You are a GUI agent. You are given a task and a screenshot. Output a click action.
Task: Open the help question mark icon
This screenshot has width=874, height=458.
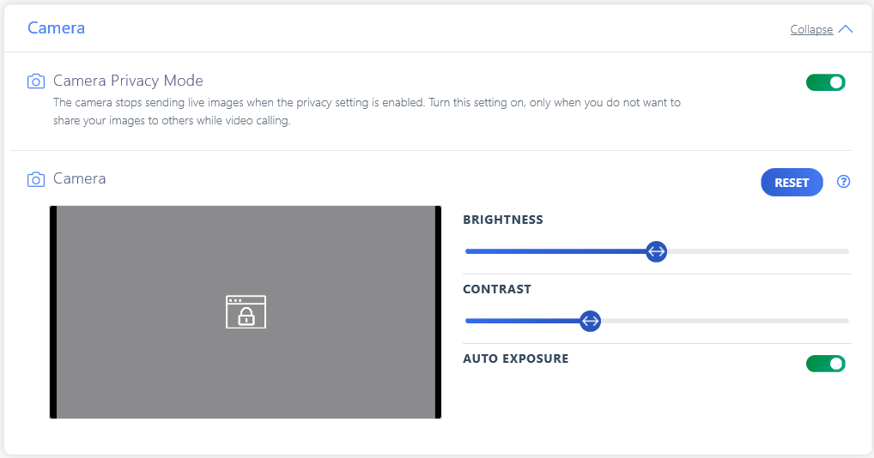[843, 182]
